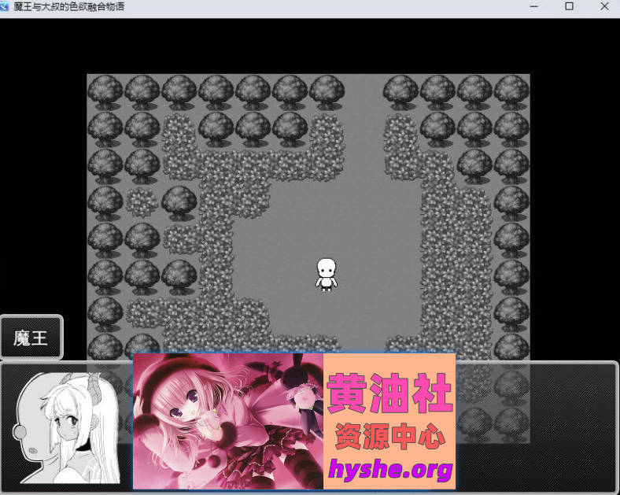Click the pink anime girl banner image
This screenshot has height=495, width=620.
point(228,421)
